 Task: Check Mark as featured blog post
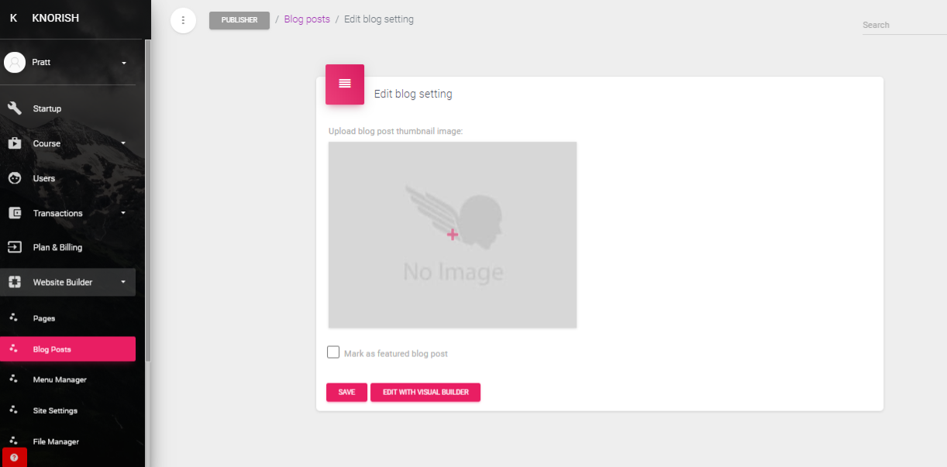(333, 352)
